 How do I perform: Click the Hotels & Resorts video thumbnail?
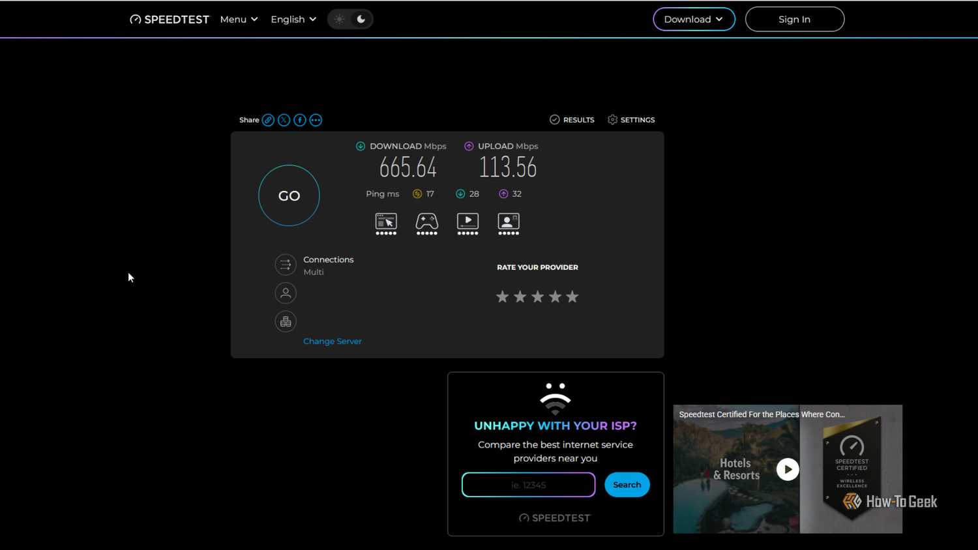tap(736, 469)
